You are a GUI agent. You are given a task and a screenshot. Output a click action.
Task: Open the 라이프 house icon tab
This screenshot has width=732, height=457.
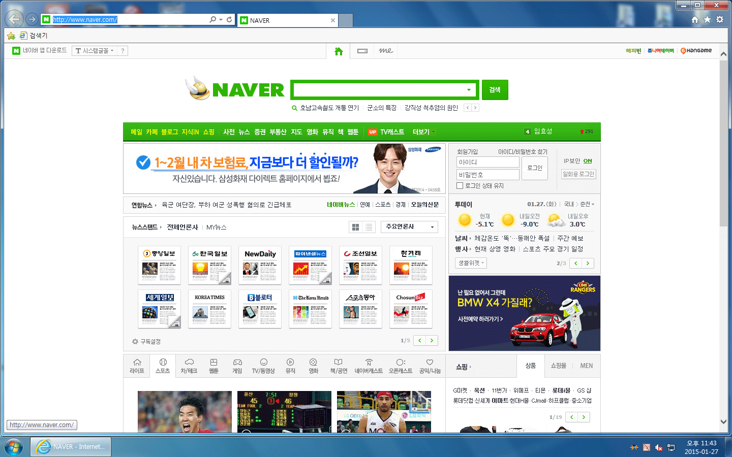pos(137,366)
